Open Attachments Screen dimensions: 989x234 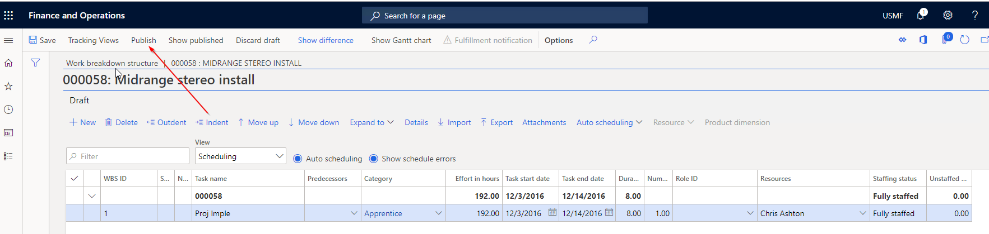pyautogui.click(x=544, y=122)
